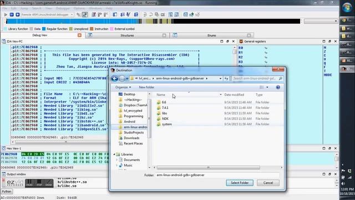Collapse the Libraries tree node
The image size is (355, 200).
click(x=114, y=154)
